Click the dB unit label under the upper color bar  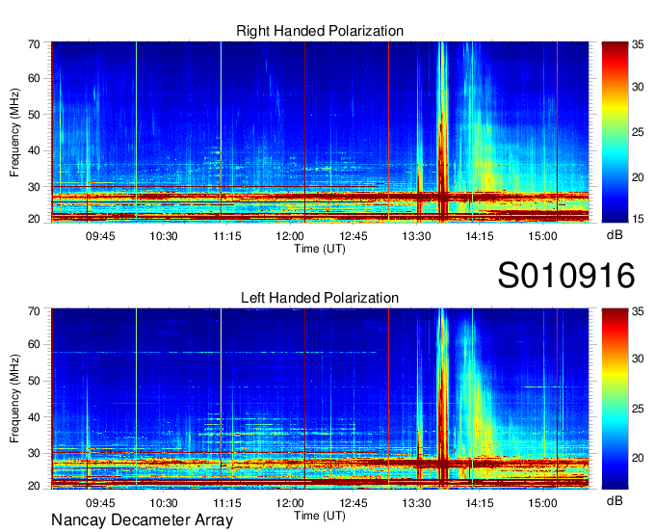pyautogui.click(x=615, y=235)
